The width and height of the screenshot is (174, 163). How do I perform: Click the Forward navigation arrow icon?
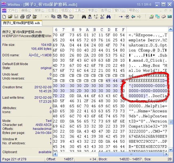(139, 17)
